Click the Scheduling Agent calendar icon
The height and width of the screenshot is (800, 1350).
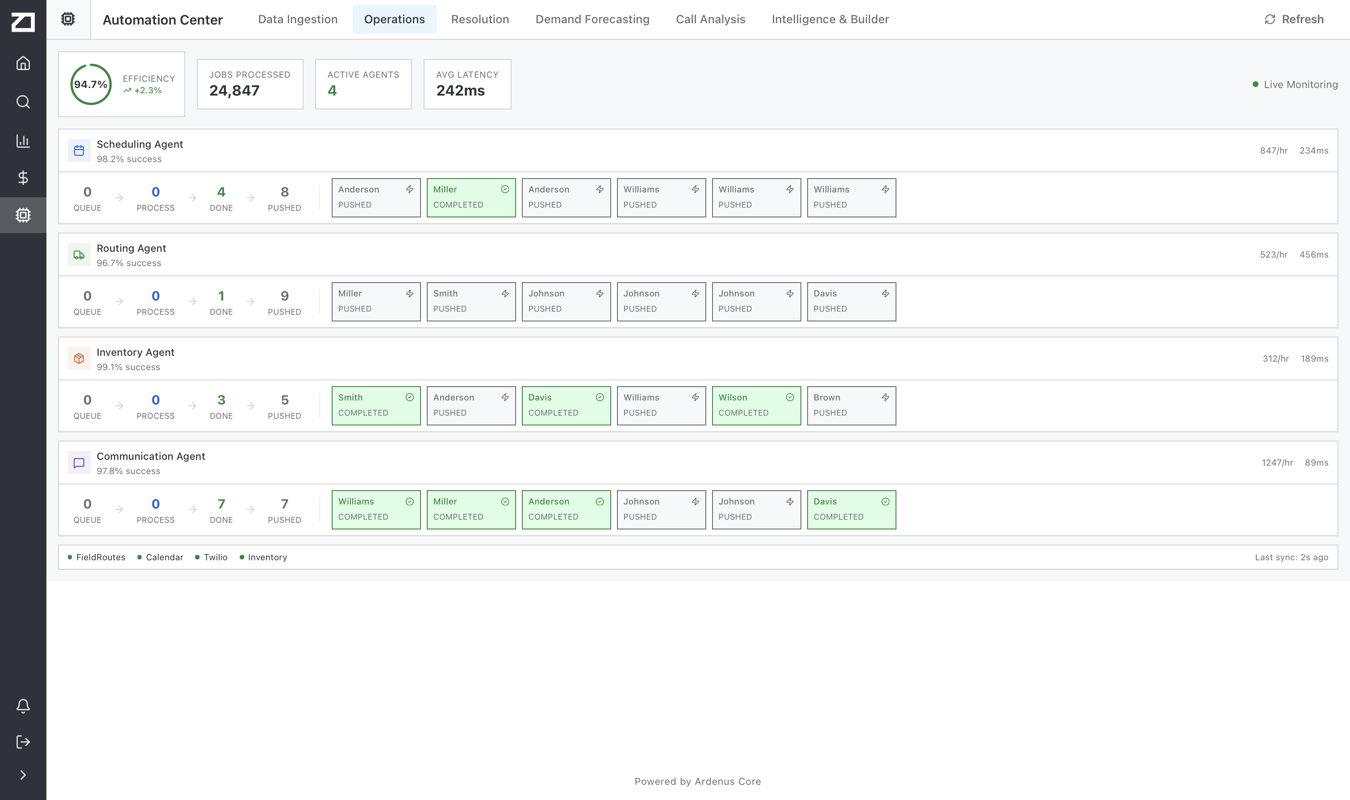79,150
